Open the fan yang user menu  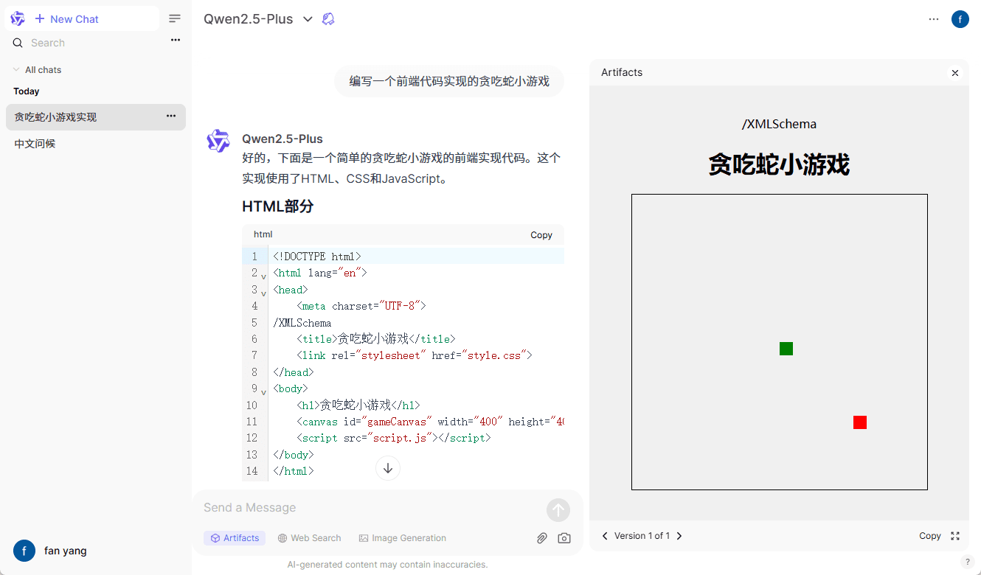[x=50, y=551]
